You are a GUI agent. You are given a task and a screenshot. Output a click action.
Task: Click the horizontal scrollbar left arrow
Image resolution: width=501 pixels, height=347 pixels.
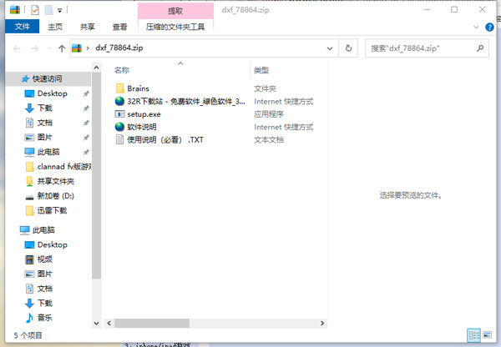tap(109, 324)
